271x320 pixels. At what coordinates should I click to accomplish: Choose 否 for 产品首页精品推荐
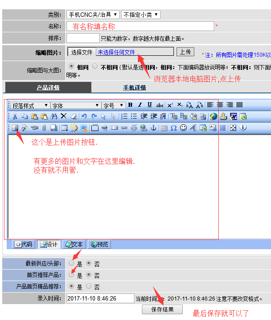click(x=89, y=286)
